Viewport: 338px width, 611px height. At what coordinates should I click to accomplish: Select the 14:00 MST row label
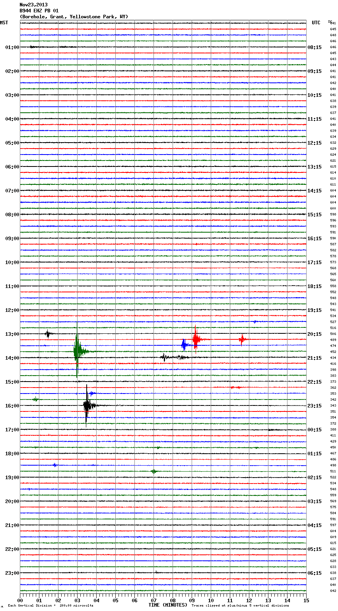12,358
